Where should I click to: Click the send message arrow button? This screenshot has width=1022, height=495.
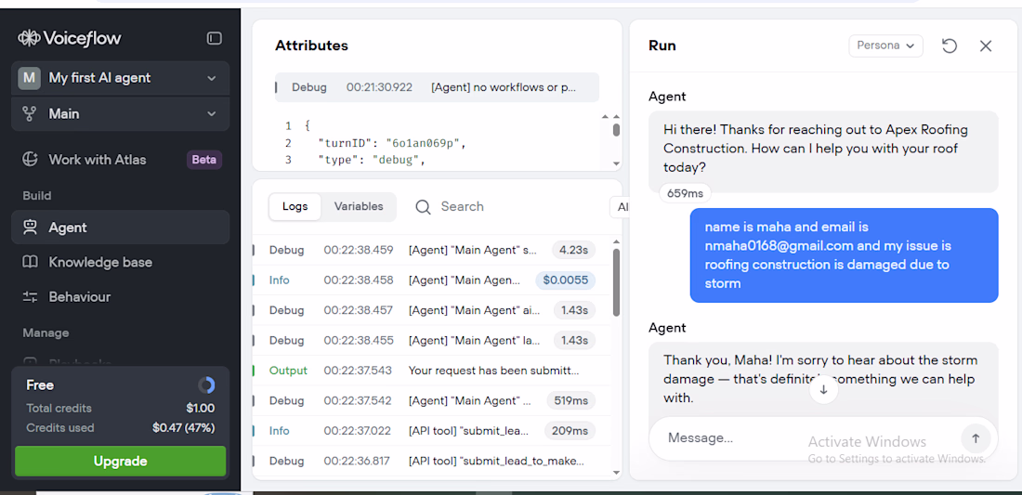tap(976, 438)
